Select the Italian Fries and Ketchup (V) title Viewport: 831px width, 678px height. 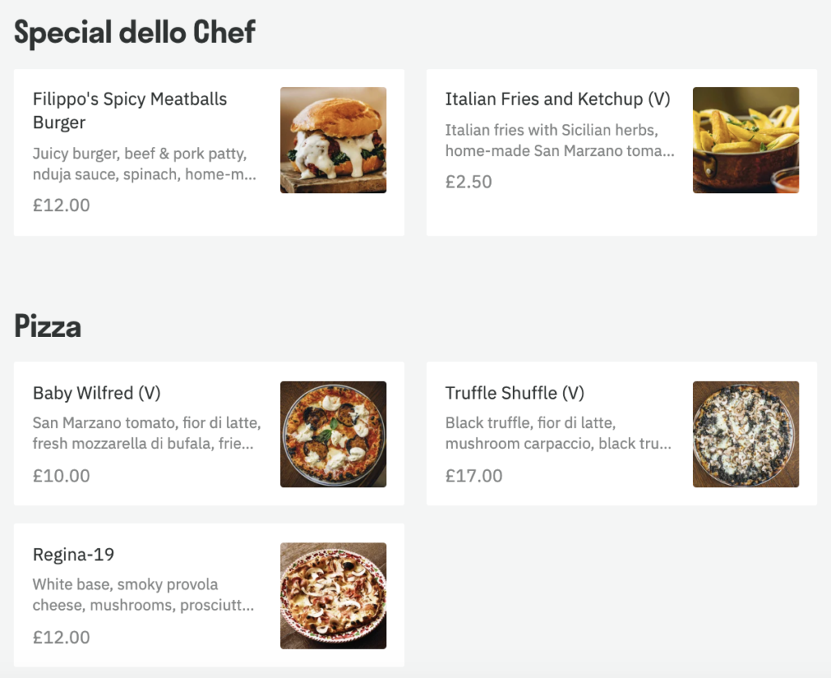(x=558, y=99)
